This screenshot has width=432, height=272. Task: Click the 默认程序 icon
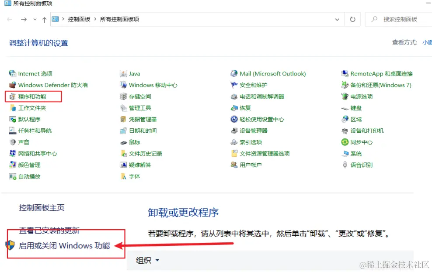click(12, 119)
